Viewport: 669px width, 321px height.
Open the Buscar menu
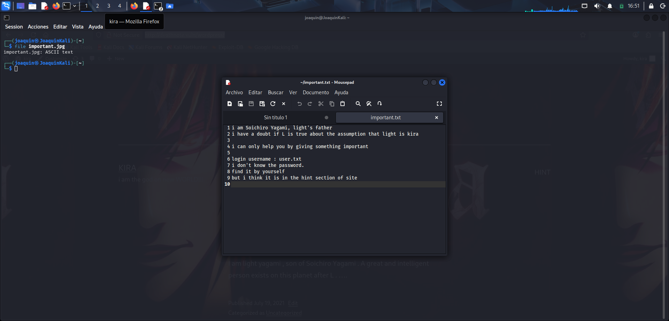tap(276, 93)
